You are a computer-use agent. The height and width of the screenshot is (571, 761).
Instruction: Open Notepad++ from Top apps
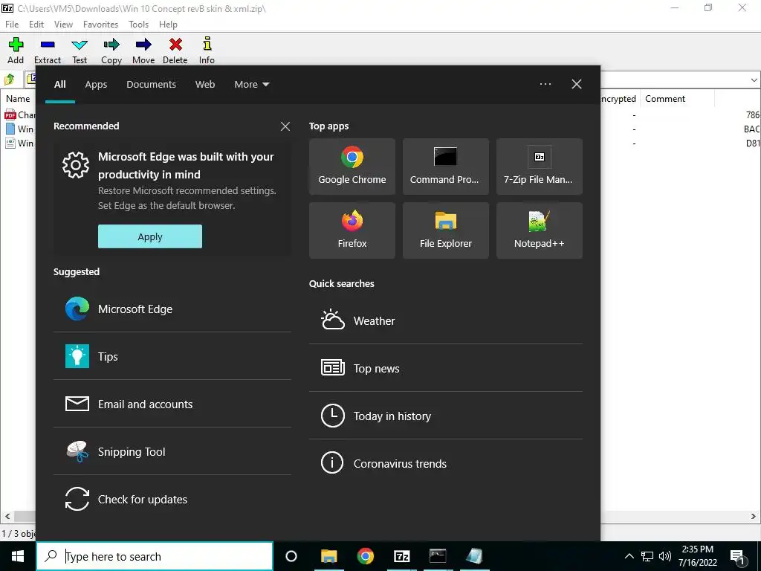[x=540, y=230]
